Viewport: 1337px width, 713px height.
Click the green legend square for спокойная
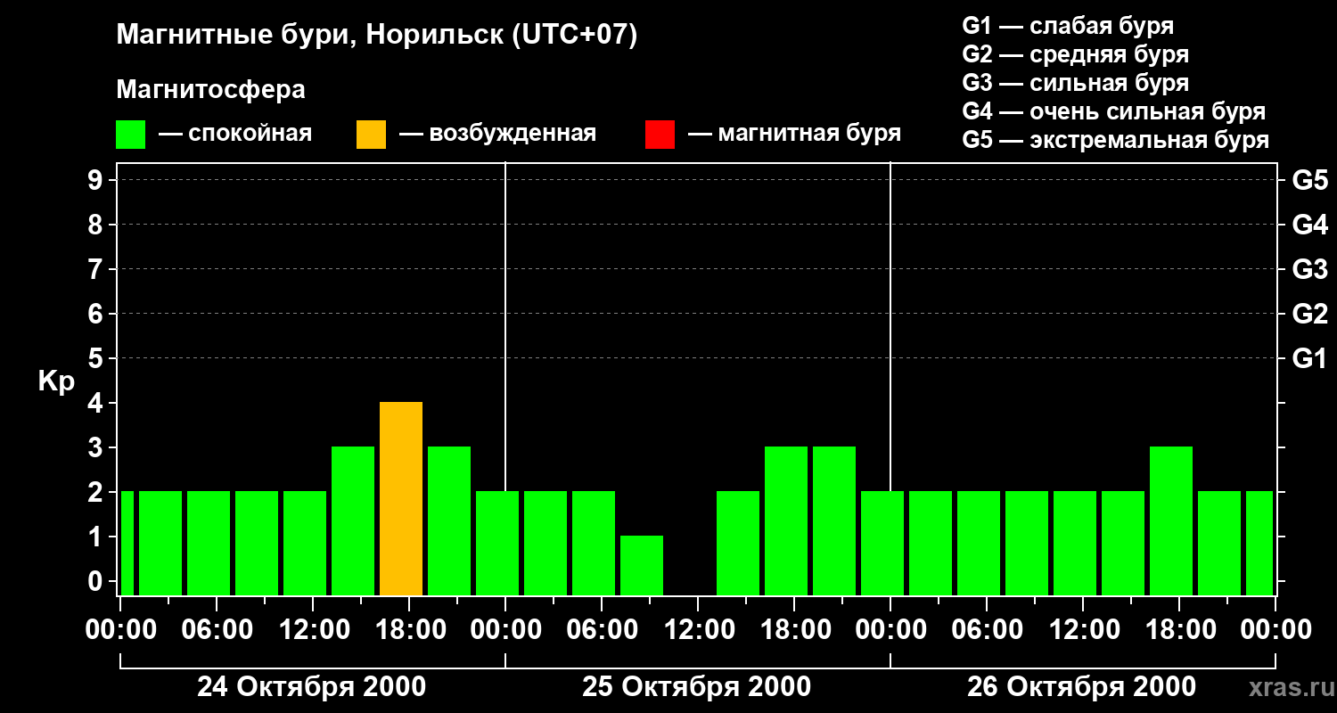pyautogui.click(x=131, y=134)
